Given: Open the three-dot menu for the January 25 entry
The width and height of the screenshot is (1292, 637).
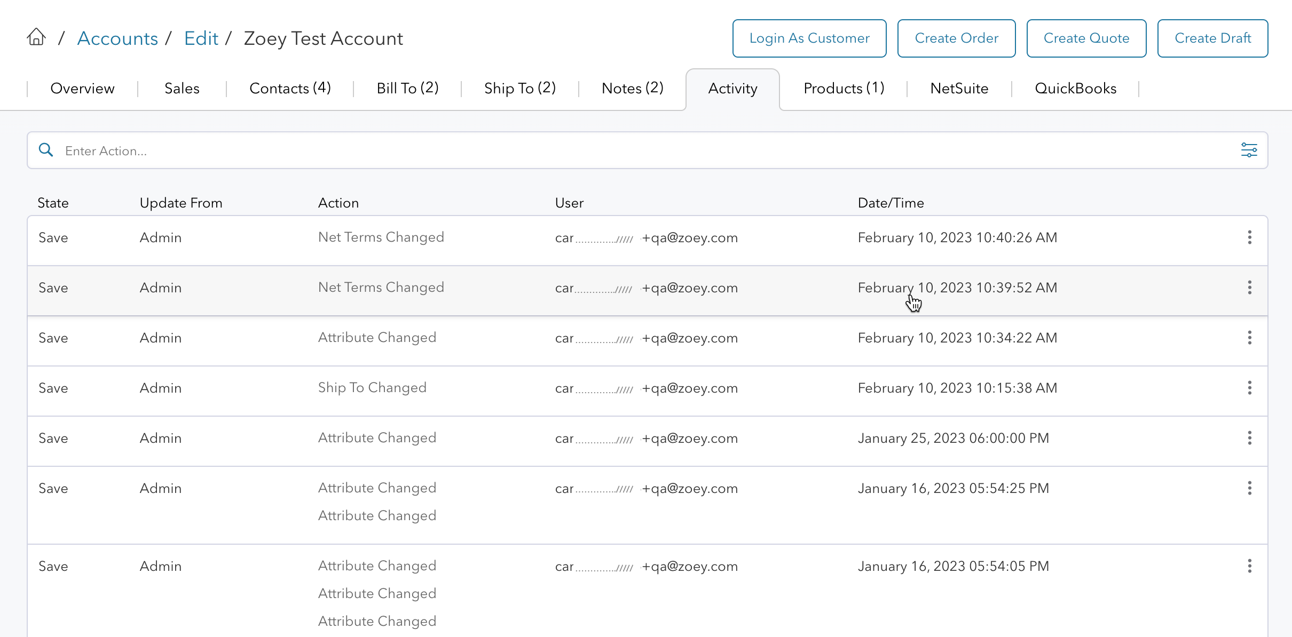Looking at the screenshot, I should 1249,438.
